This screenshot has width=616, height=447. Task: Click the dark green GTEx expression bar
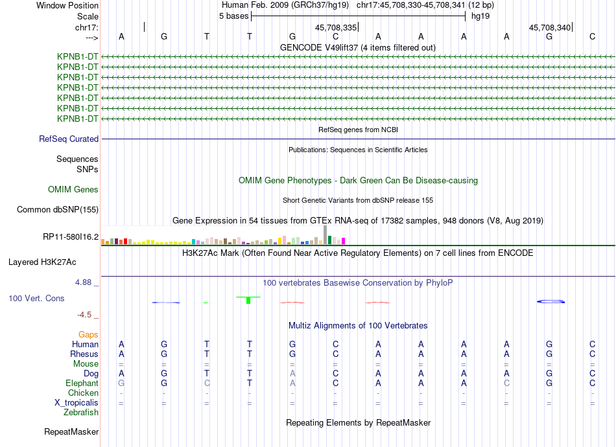tap(329, 240)
